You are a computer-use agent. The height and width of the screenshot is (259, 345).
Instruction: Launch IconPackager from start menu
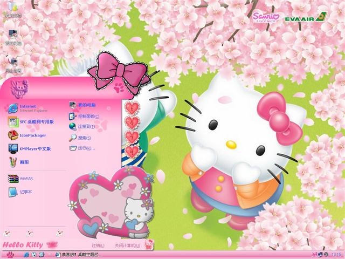click(x=27, y=135)
